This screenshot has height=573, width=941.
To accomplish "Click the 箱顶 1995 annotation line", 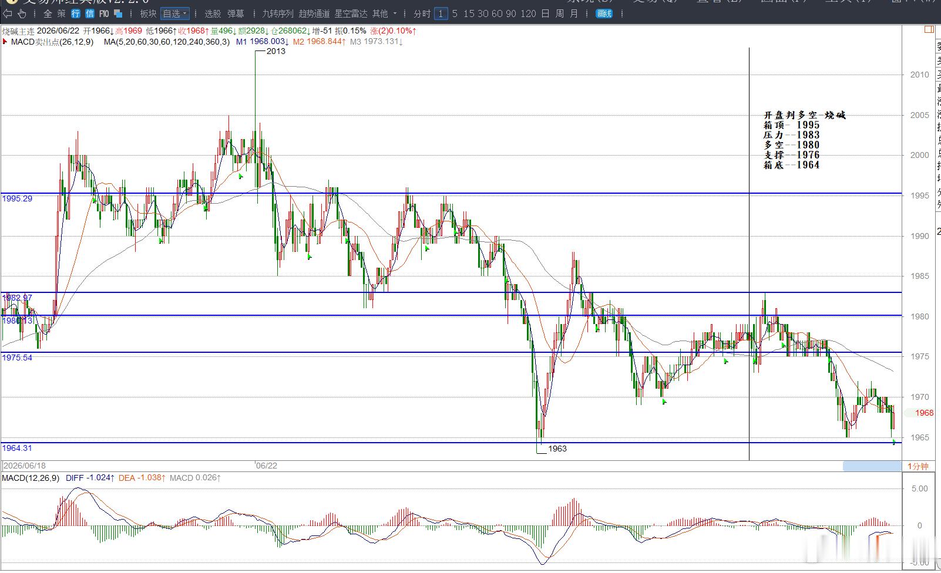I will [x=791, y=125].
